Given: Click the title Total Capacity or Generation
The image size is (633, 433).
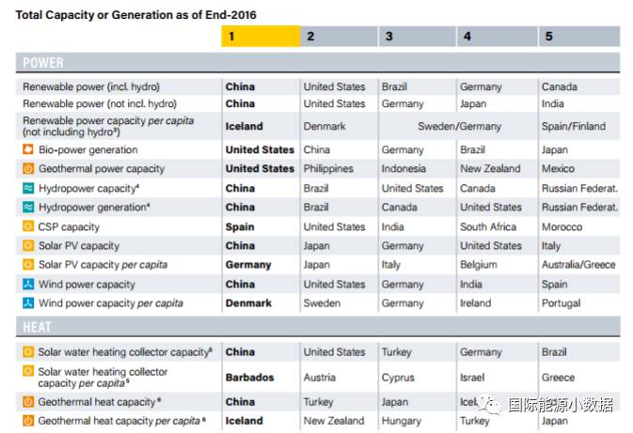Looking at the screenshot, I should [135, 15].
